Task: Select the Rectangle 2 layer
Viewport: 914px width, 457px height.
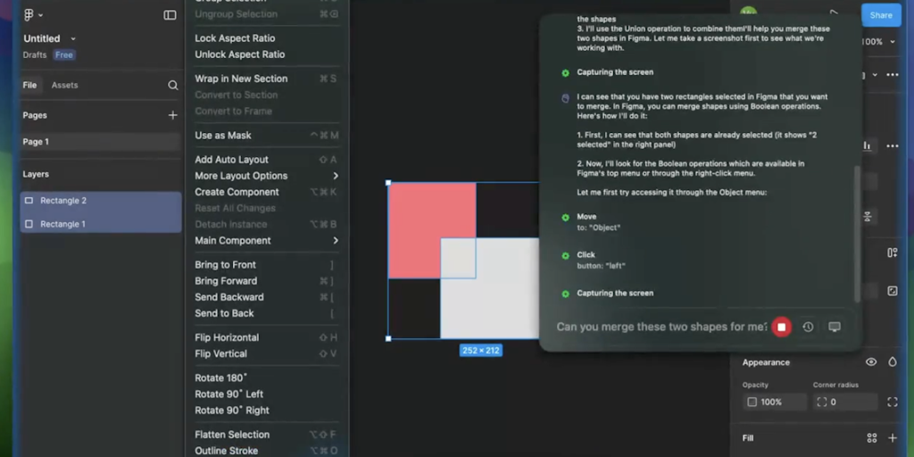Action: (x=100, y=201)
